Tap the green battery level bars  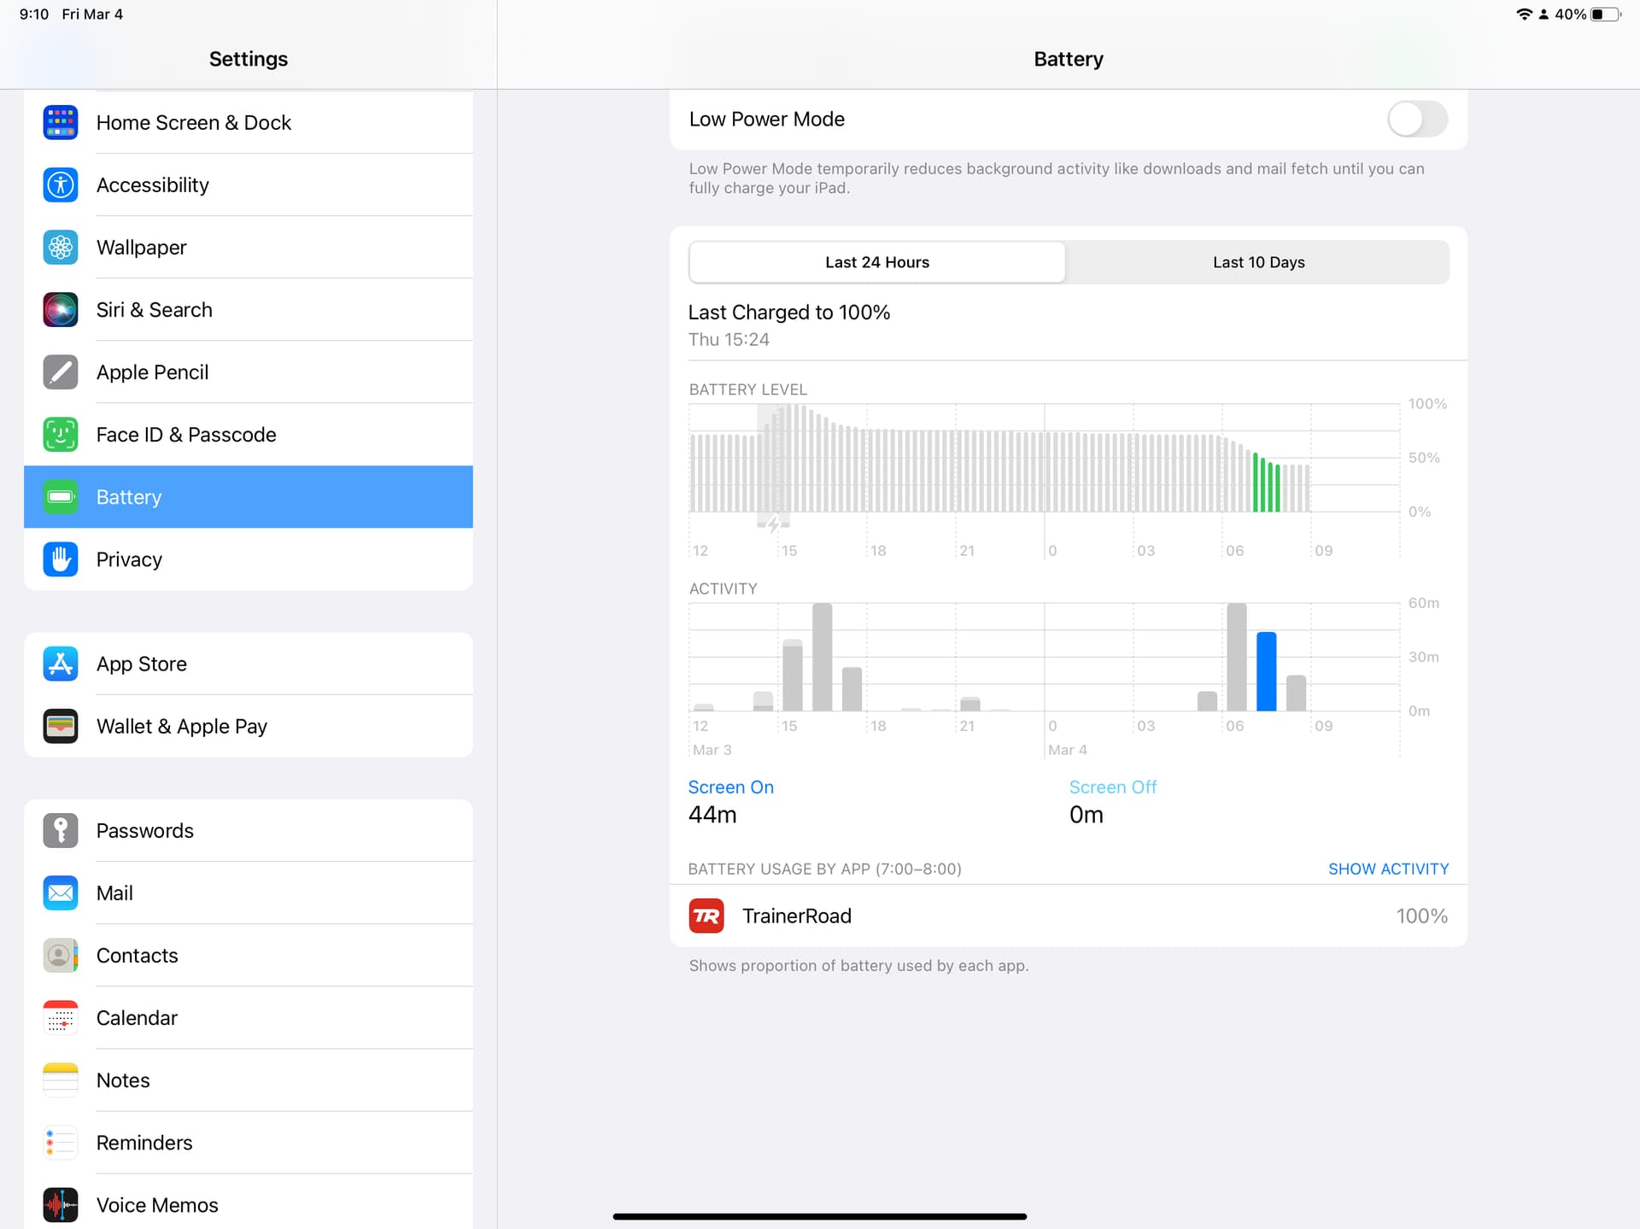1267,483
